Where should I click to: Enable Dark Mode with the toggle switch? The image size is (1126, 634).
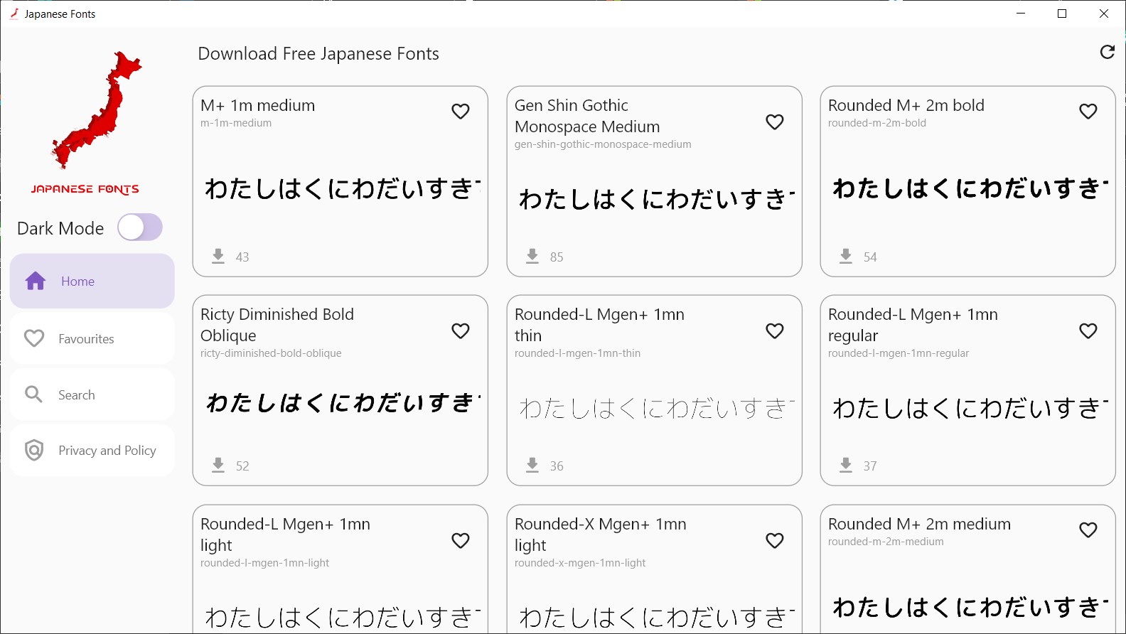click(x=139, y=227)
